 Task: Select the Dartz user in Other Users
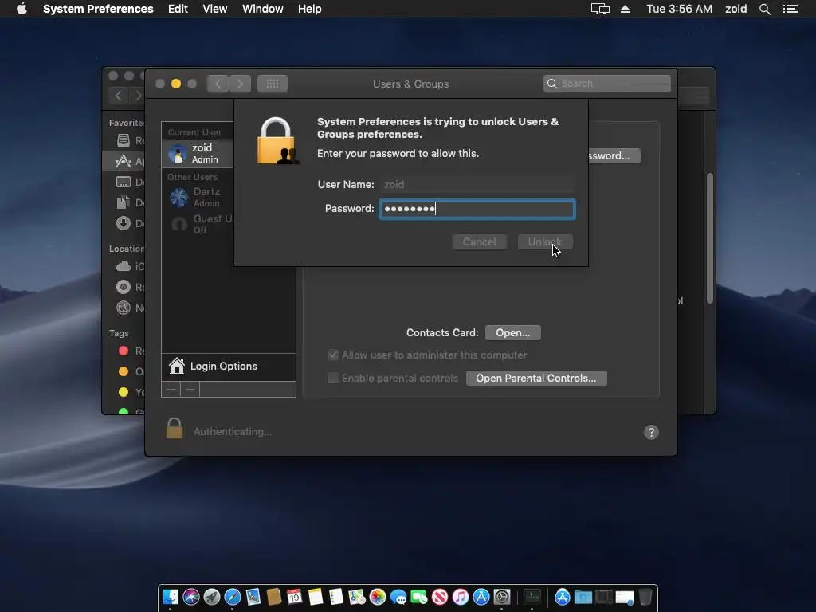198,198
